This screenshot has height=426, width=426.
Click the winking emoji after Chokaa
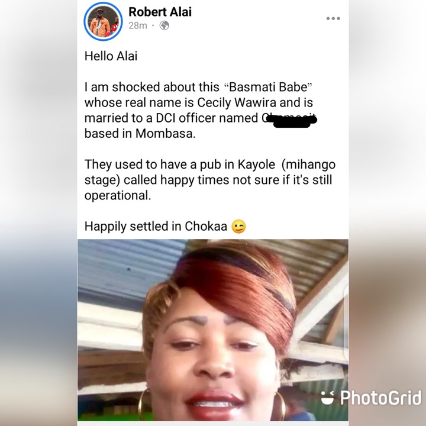click(238, 226)
